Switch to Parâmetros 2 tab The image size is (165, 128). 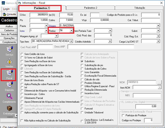(x=91, y=8)
